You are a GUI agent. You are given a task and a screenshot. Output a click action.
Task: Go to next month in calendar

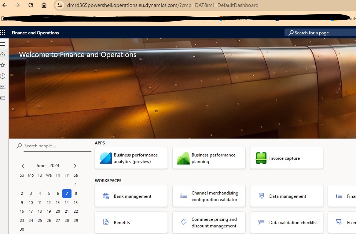point(75,166)
